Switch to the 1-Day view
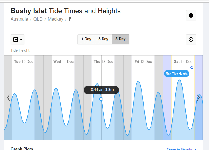The image size is (209, 150). 86,39
